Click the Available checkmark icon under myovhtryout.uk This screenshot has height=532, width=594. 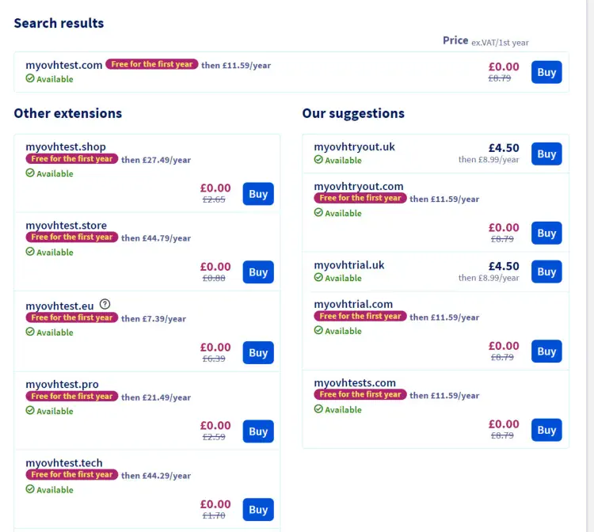point(318,160)
